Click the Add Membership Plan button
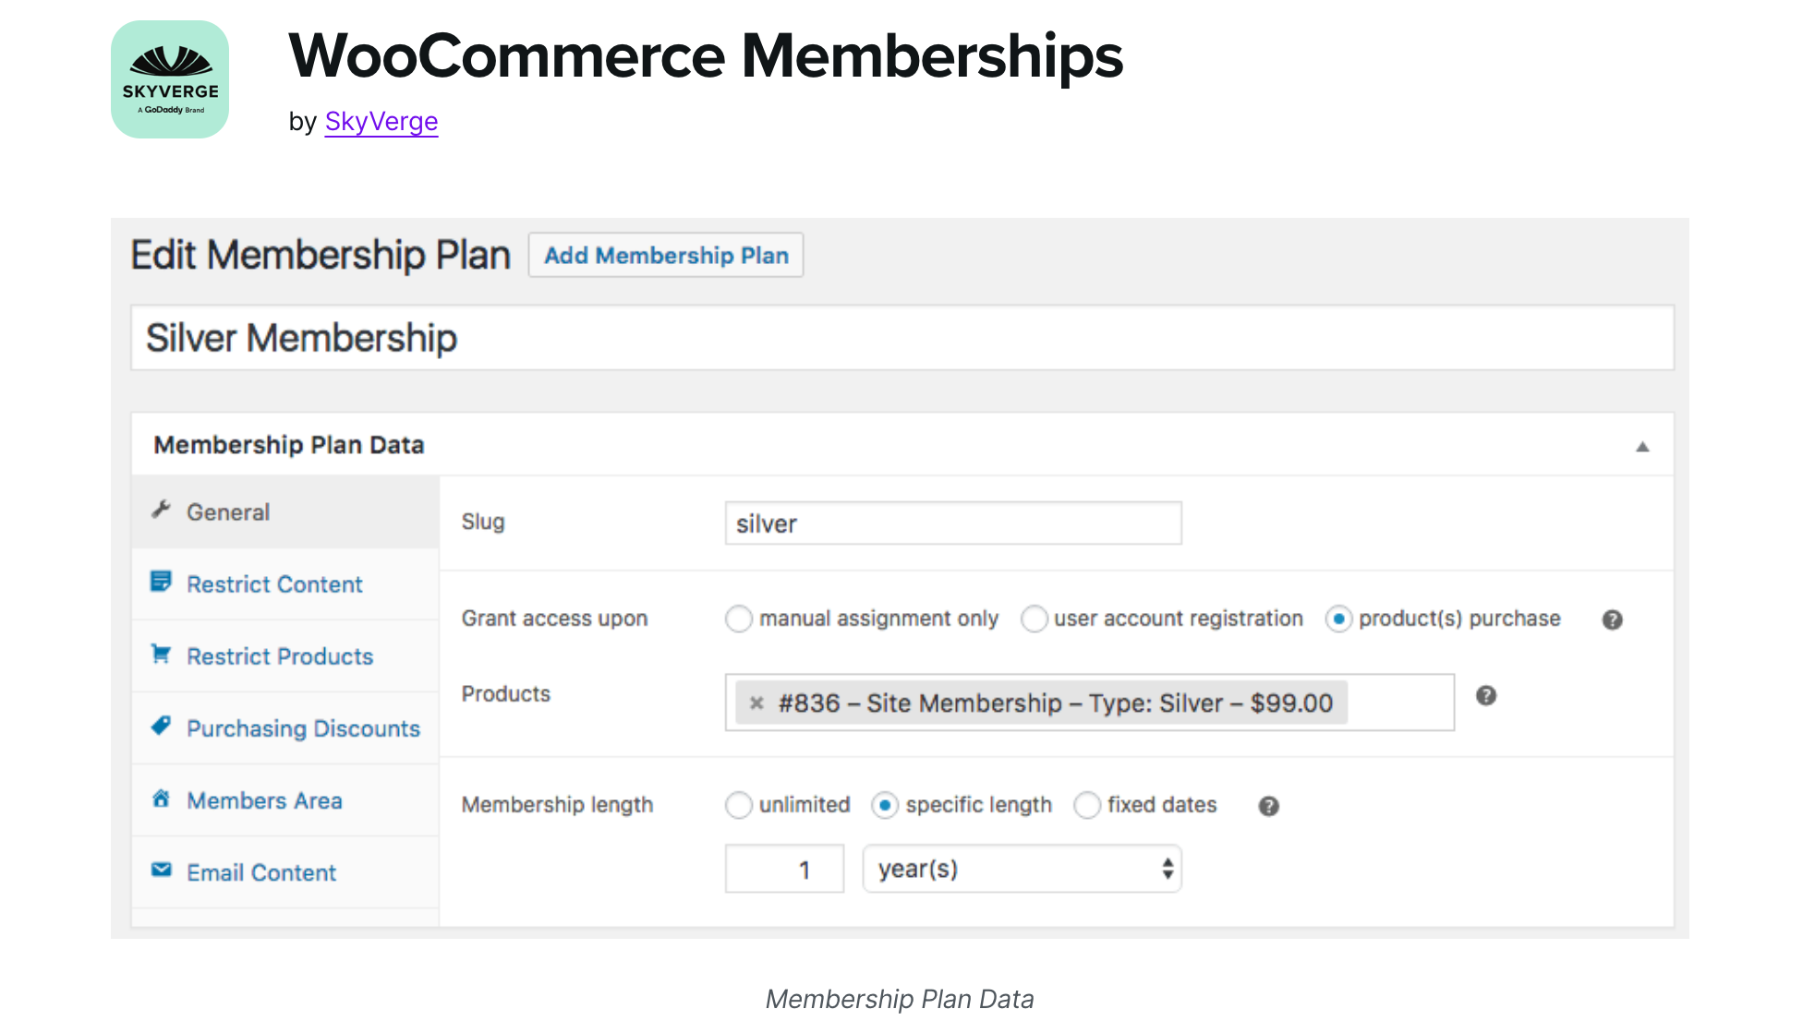 coord(665,255)
